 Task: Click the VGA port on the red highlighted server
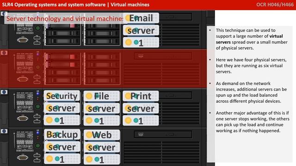[x=23, y=79]
